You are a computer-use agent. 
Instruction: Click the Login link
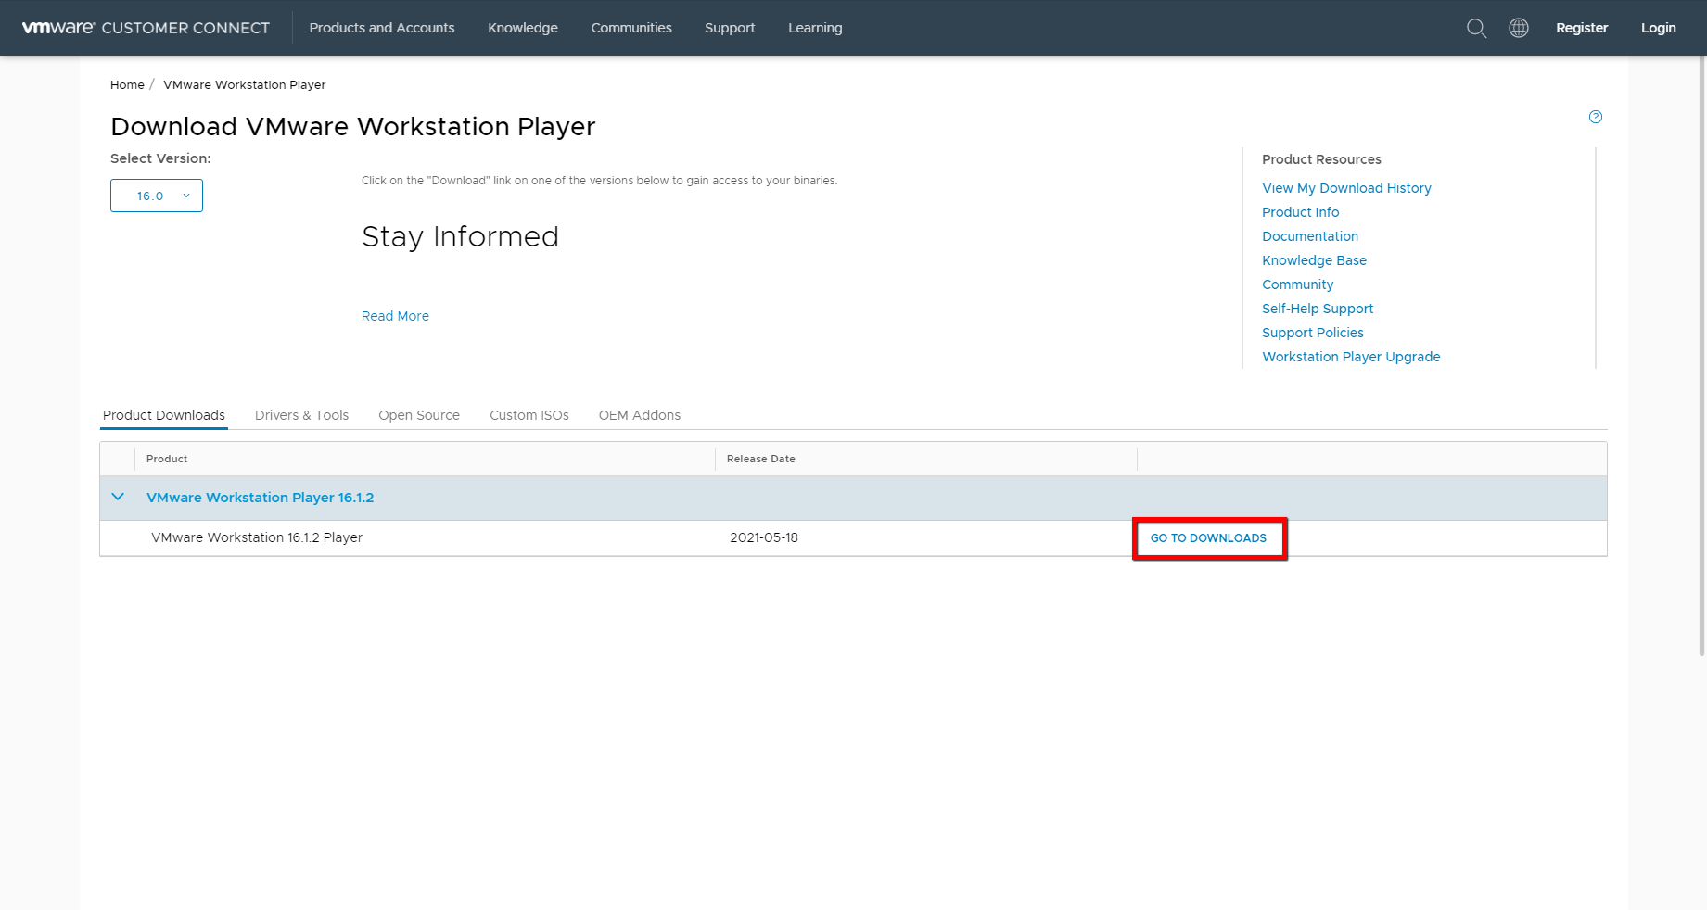coord(1659,28)
